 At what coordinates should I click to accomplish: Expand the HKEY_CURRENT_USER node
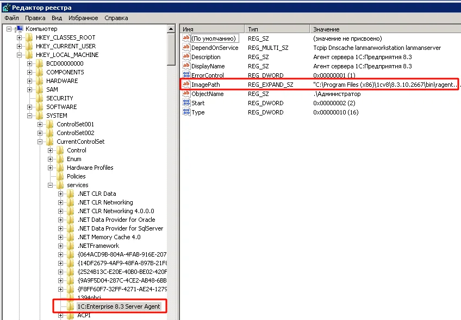point(20,46)
